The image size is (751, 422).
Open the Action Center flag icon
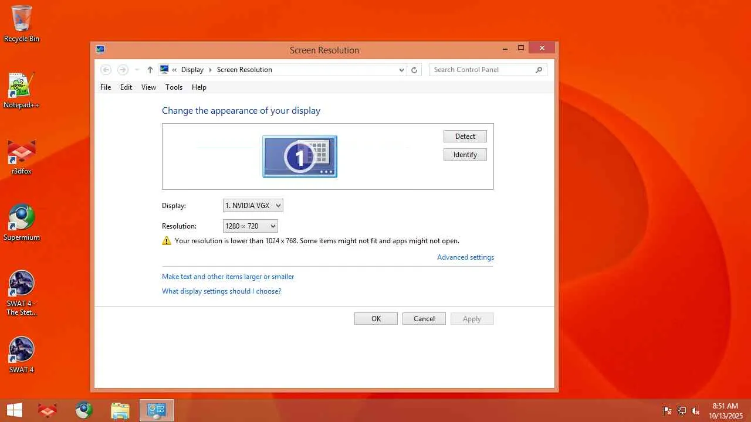[668, 411]
